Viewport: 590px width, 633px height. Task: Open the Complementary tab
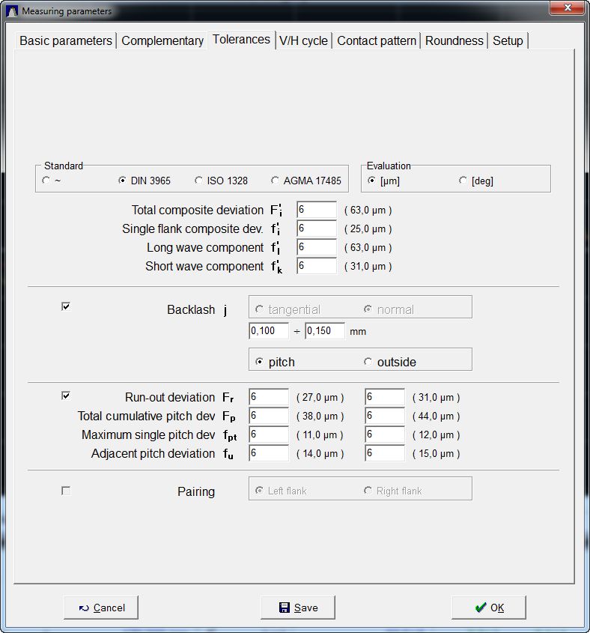point(162,41)
